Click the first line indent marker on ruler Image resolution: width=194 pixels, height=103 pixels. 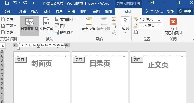coord(18,44)
